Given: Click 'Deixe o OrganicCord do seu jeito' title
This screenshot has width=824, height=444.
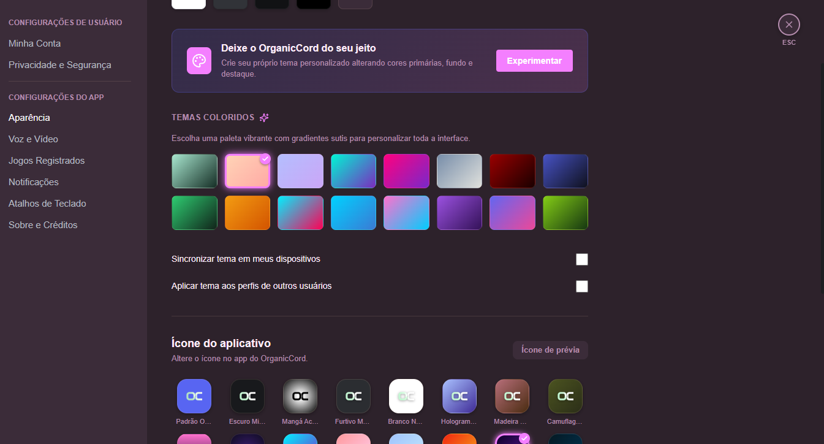Looking at the screenshot, I should [x=298, y=48].
